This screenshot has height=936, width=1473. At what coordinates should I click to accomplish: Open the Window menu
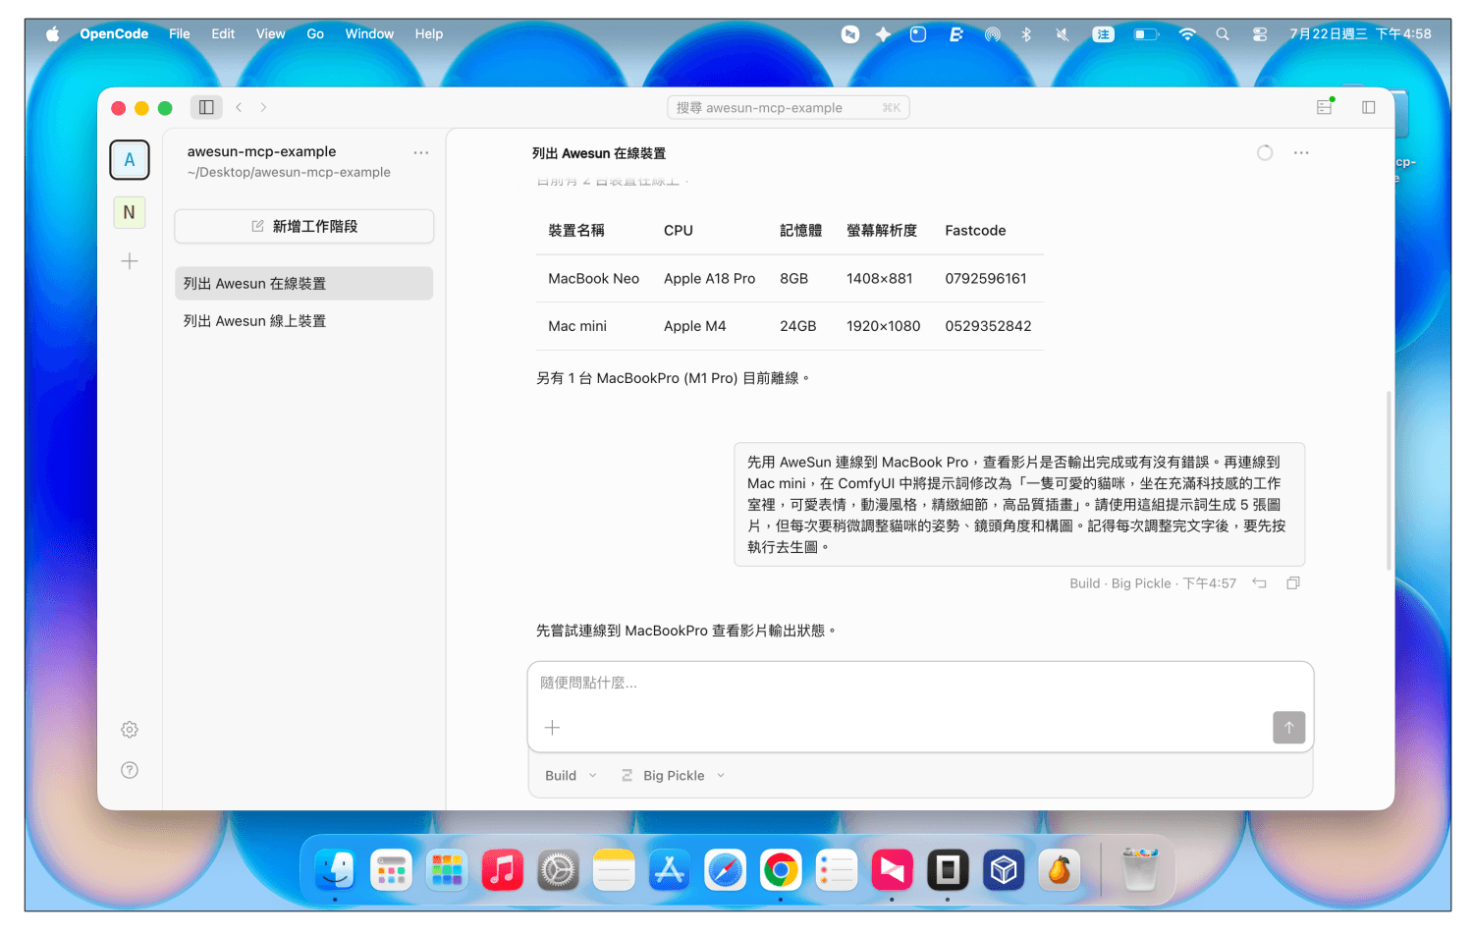point(369,34)
